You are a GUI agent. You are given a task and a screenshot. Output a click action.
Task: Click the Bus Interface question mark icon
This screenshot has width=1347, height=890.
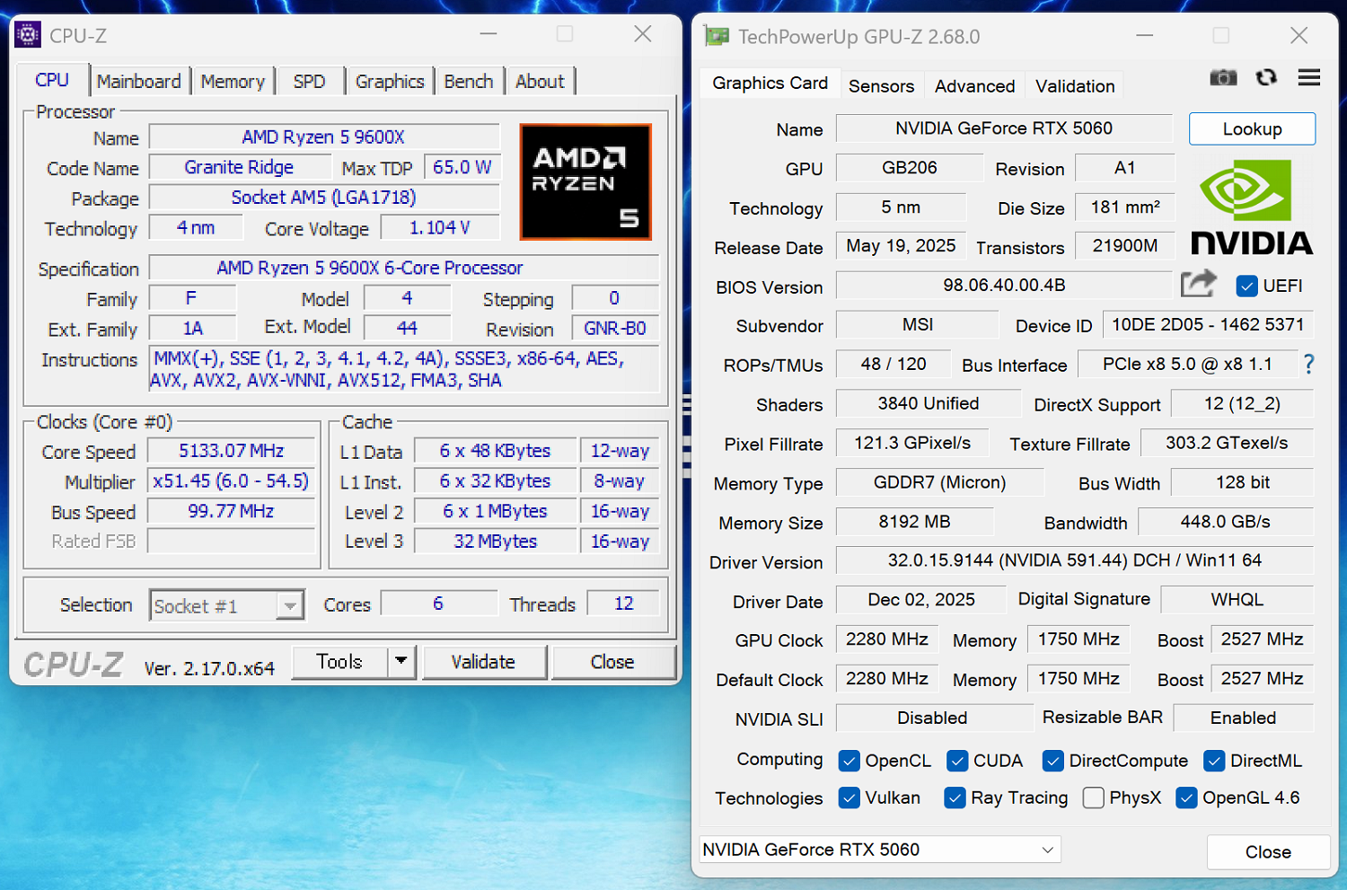(x=1308, y=364)
